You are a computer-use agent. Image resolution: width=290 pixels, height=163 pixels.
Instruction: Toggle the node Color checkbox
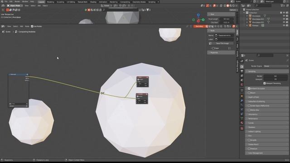(x=213, y=48)
